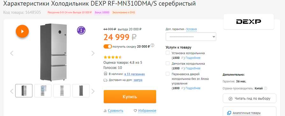285x116 pixels.
Task: Play the product video with orange play button
Action: click(x=22, y=31)
